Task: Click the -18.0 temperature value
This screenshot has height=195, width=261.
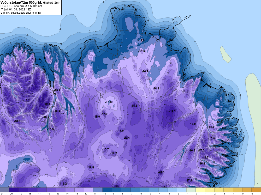Action: 97,117
